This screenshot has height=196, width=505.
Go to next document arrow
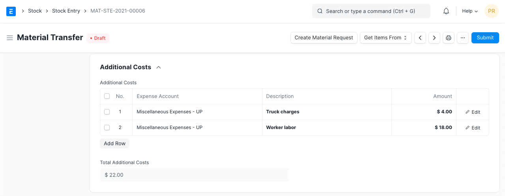(434, 38)
